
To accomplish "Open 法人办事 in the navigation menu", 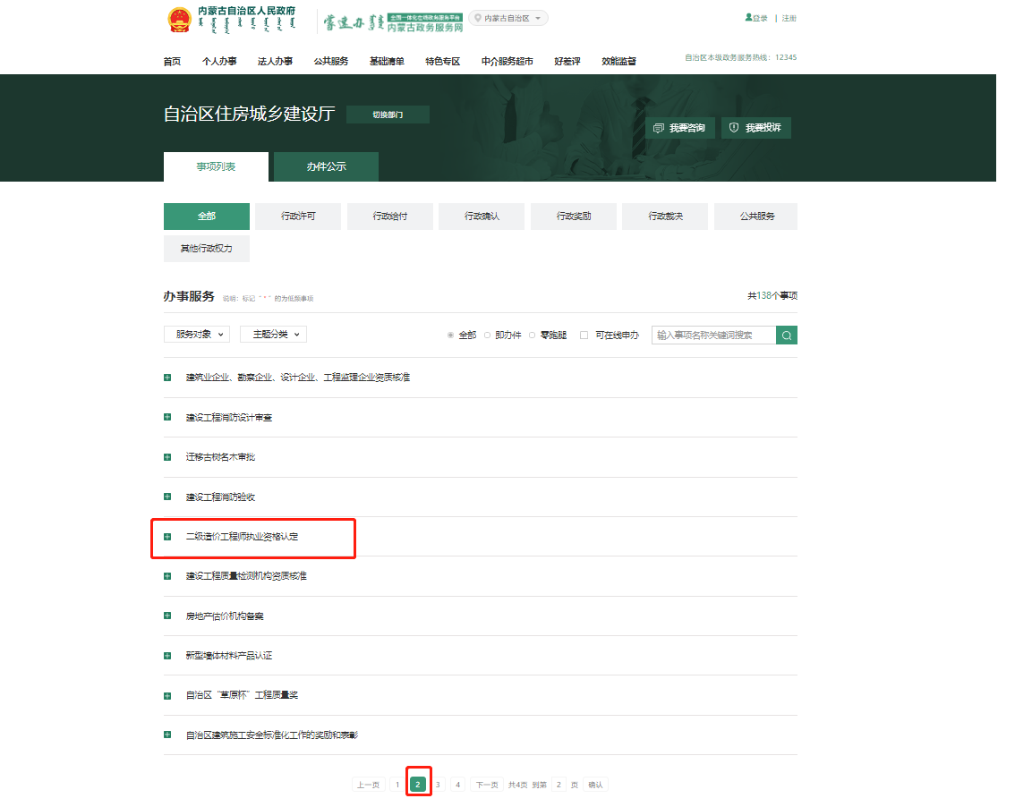I will [x=275, y=61].
